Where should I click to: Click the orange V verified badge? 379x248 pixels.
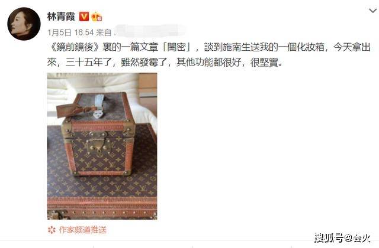[84, 17]
